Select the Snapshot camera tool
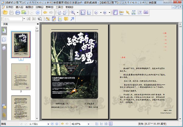 pyautogui.click(x=146, y=12)
